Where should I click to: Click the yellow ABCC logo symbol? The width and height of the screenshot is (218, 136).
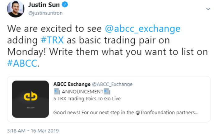30,96
